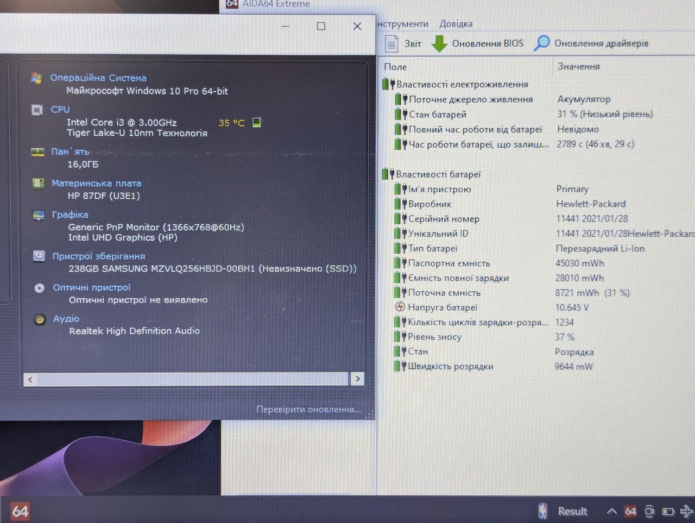Viewport: 695px width, 523px height.
Task: Click the battery icon in the system tray
Action: 668,512
